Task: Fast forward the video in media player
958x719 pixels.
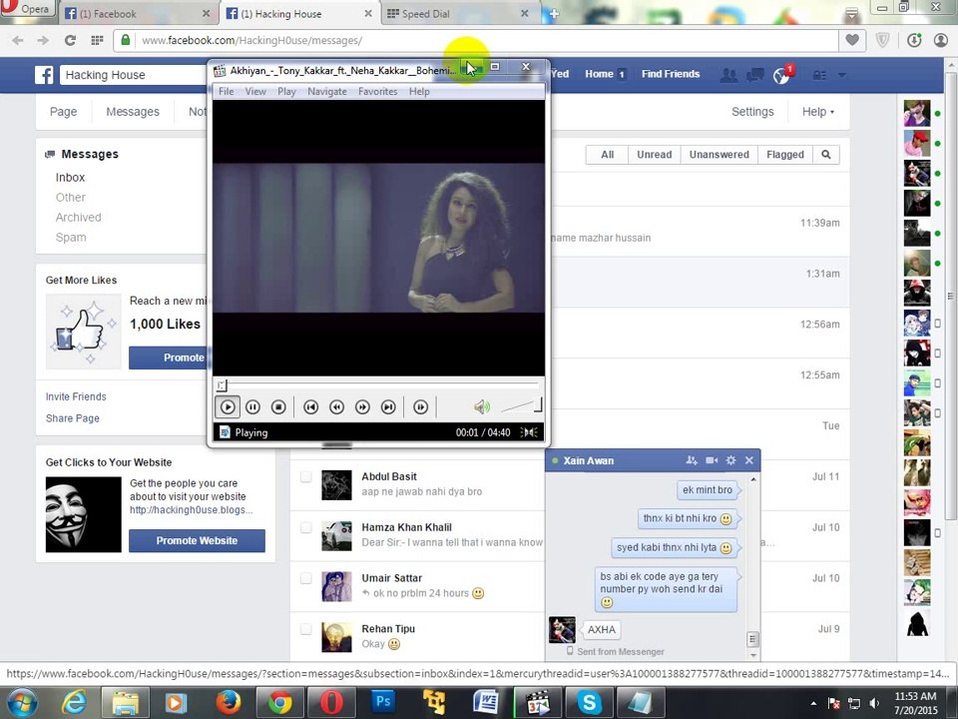Action: point(362,407)
